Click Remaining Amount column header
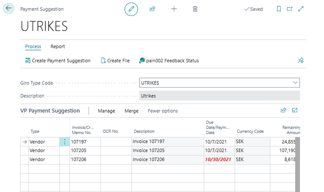Screen dimensions: 324x192 pos(291,130)
